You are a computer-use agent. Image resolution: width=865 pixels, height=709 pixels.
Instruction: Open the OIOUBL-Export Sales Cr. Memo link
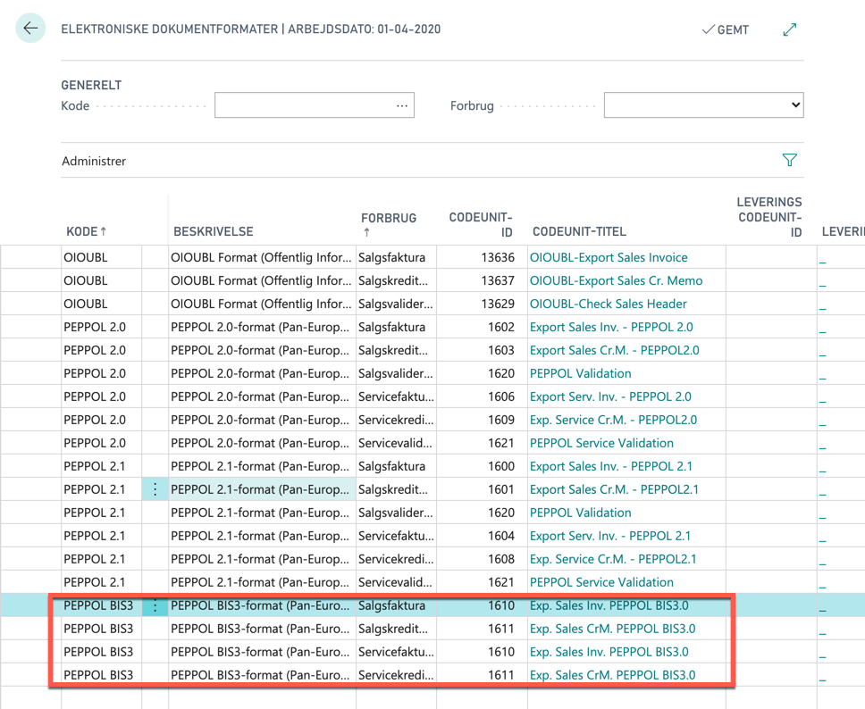coord(617,280)
